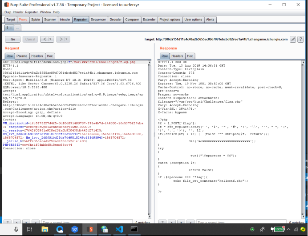This screenshot has width=308, height=236.
Task: Switch to the Target tab
Action: tap(11, 20)
